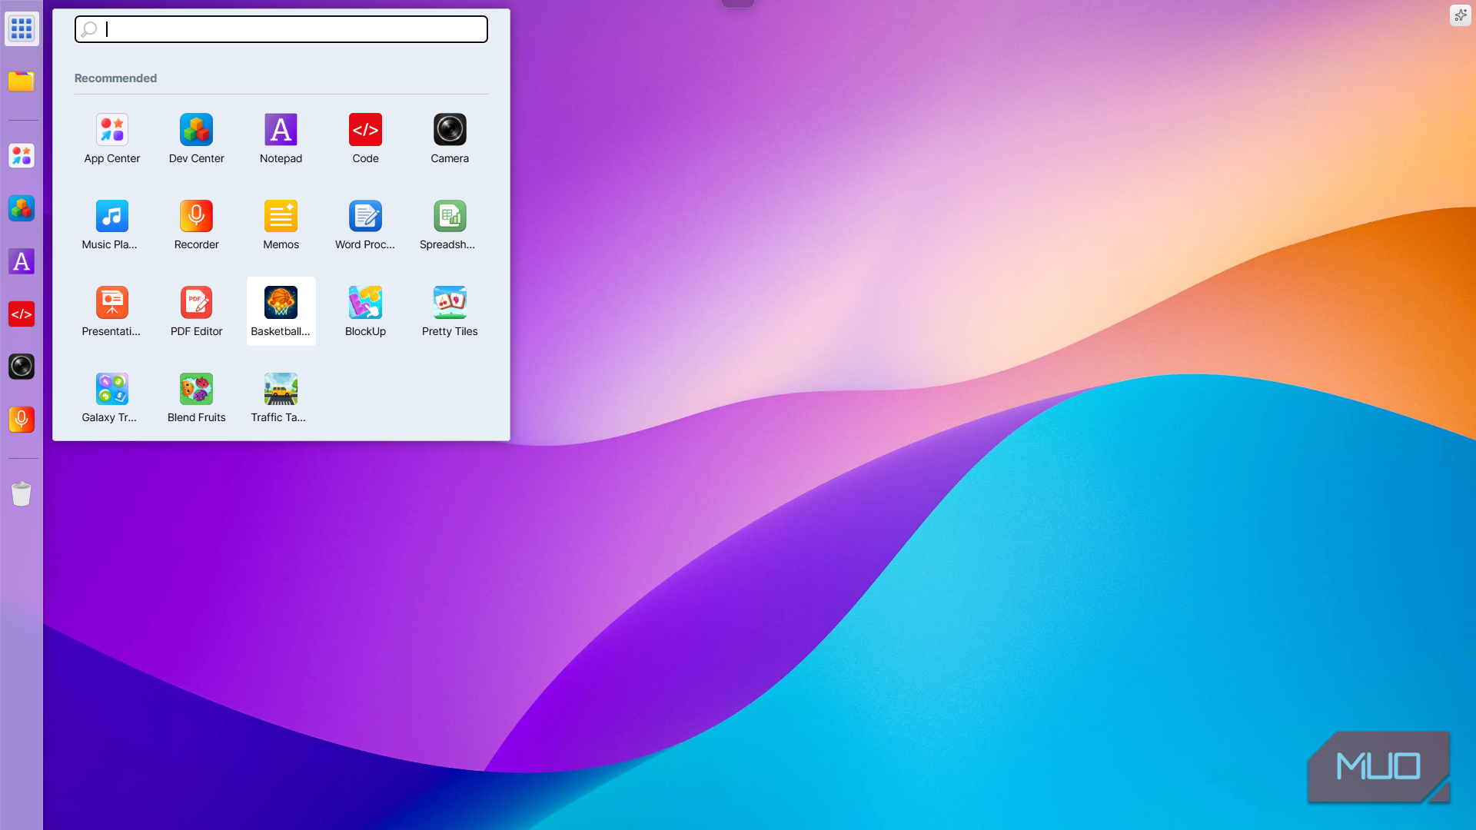Click the magnifier icon in search bar
This screenshot has height=830, width=1476.
89,29
